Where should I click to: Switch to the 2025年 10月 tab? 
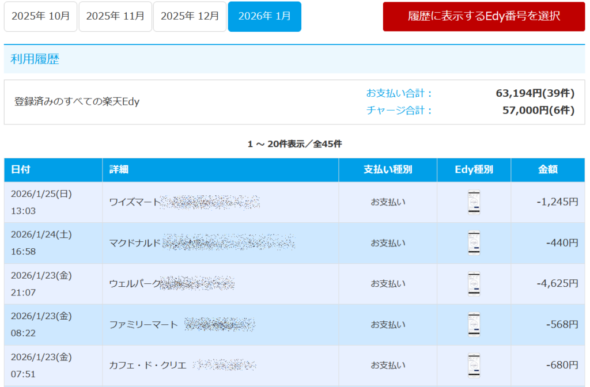coord(40,16)
